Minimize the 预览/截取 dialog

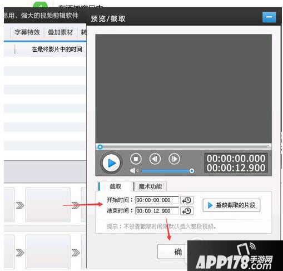[269, 17]
